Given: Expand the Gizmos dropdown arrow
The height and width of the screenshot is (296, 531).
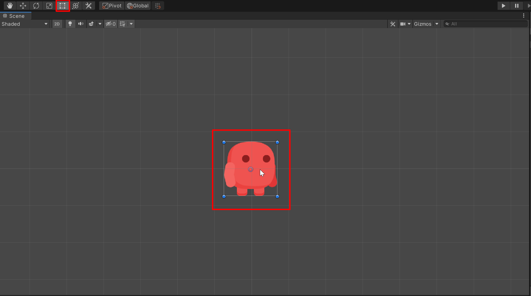Looking at the screenshot, I should 437,24.
